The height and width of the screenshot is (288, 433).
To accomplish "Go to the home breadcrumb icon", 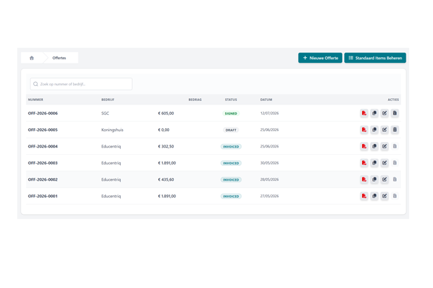I will 32,58.
